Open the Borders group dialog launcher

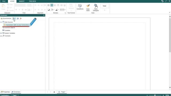tap(65, 13)
